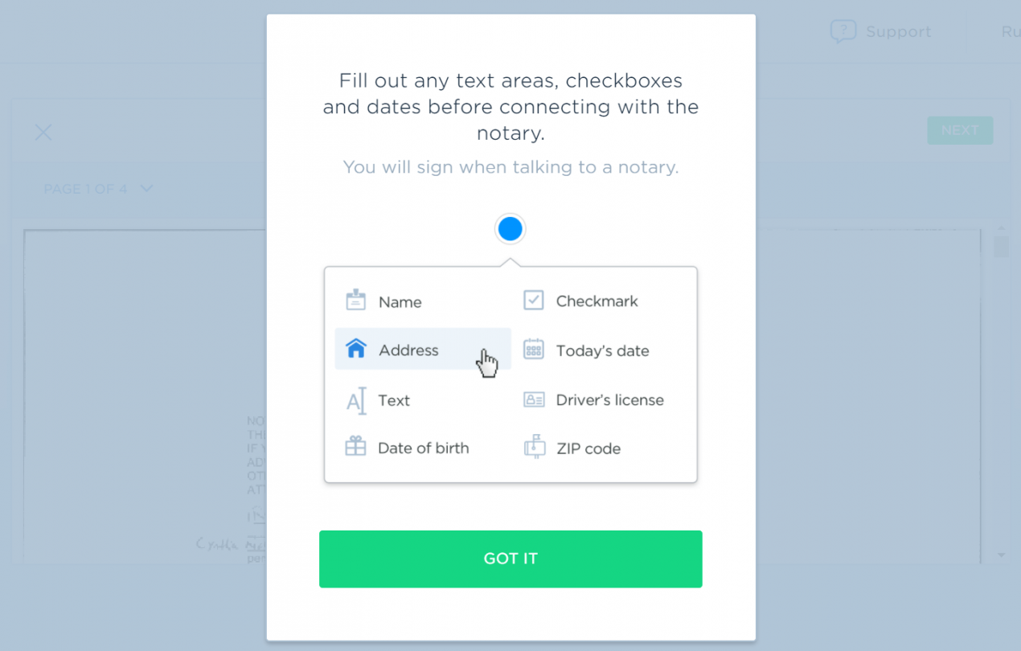Viewport: 1021px width, 651px height.
Task: Select the Date of birth gift icon
Action: (355, 448)
